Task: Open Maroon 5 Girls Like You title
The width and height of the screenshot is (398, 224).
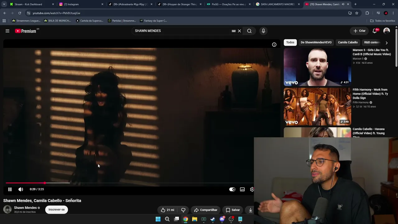Action: tap(372, 52)
